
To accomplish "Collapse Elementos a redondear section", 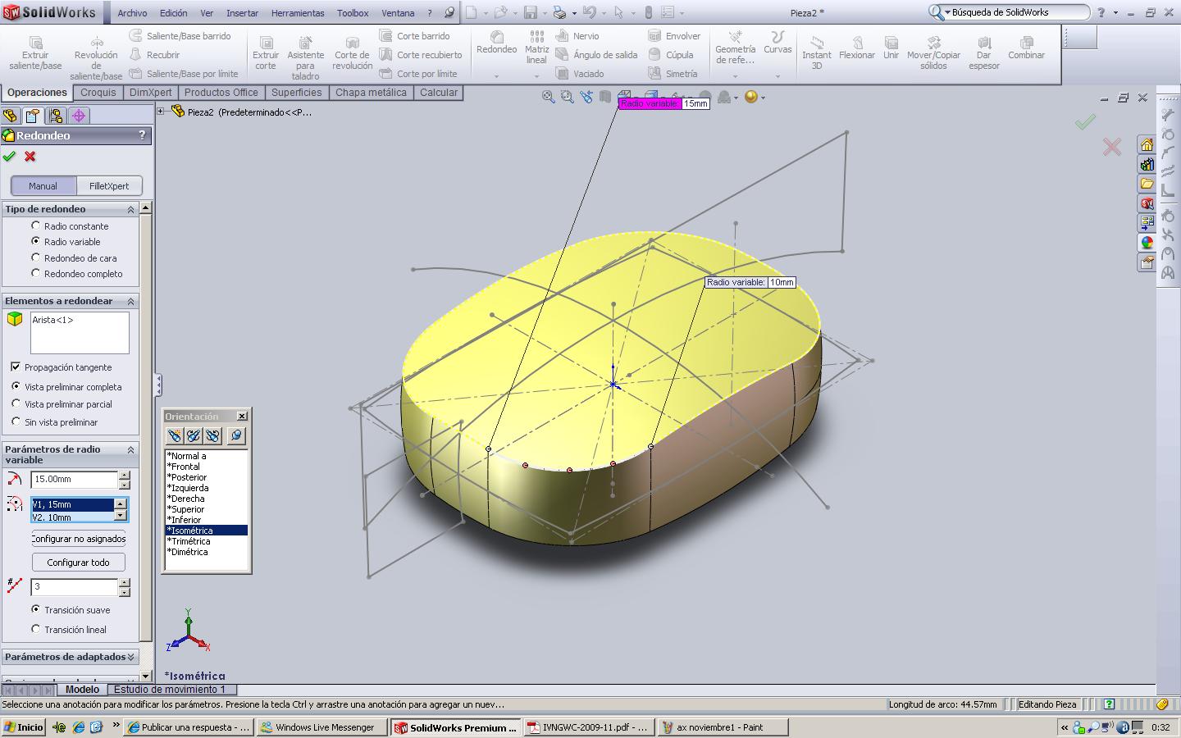I will [x=130, y=301].
